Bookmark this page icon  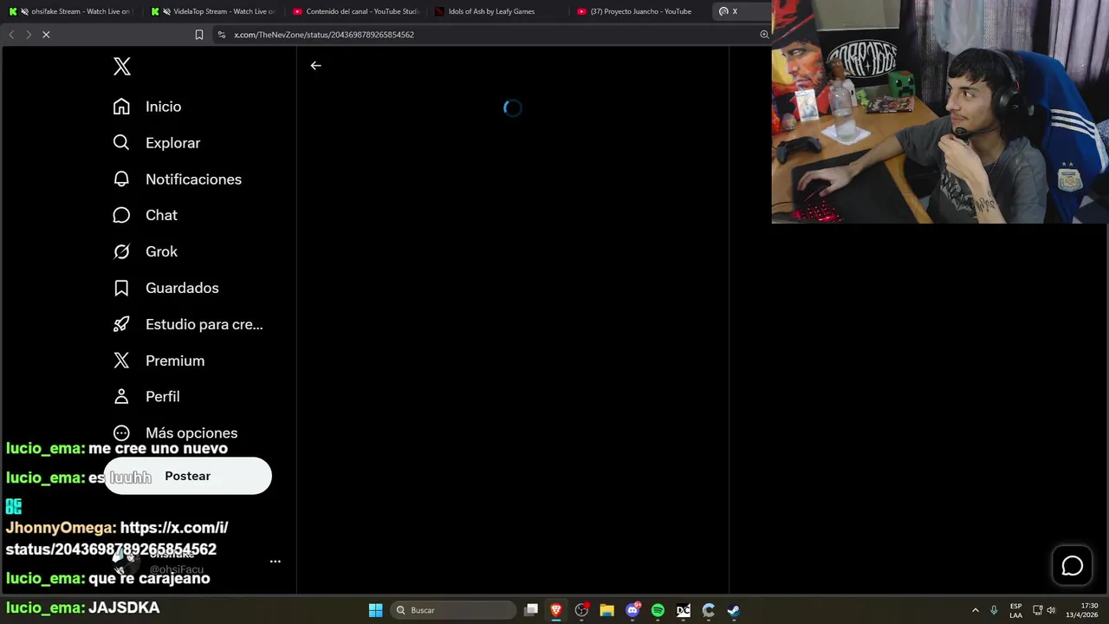[199, 35]
